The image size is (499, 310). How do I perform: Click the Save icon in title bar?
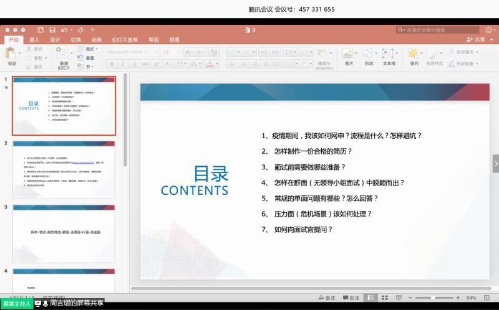52,30
